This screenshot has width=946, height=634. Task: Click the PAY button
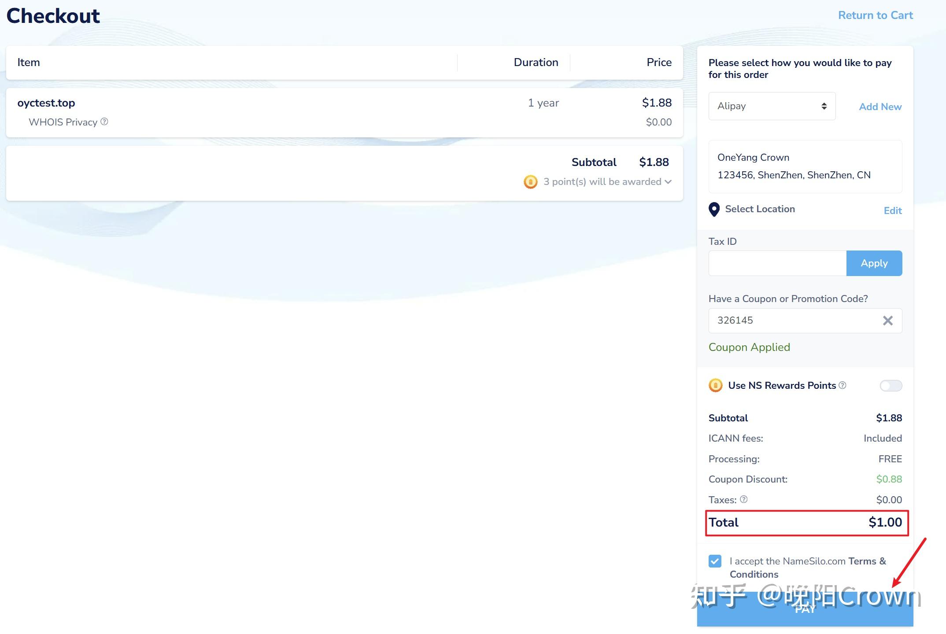coord(805,613)
